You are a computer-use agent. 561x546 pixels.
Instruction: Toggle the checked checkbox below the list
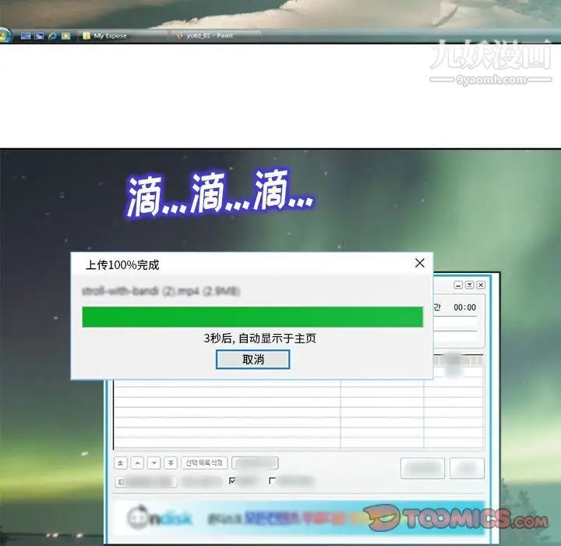[x=232, y=481]
